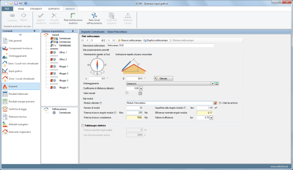
Task: Open Serre / Locali non climatizzati
Action: [x=21, y=64]
